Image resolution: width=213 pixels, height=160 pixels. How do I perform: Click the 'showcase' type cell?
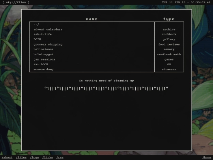pos(169,69)
